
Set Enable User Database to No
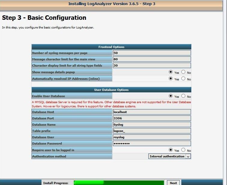coord(183,96)
